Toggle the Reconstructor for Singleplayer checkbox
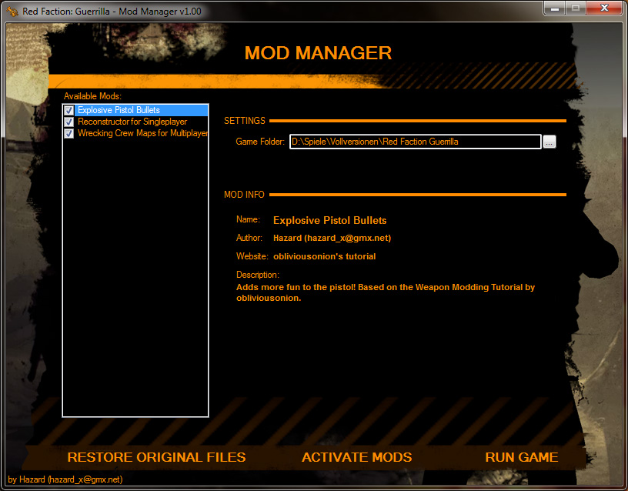628x491 pixels. (x=69, y=122)
